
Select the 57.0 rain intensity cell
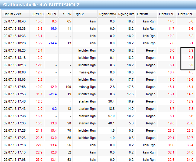pyautogui.click(x=110, y=116)
